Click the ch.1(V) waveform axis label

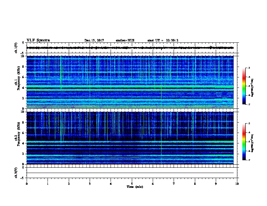16,48
